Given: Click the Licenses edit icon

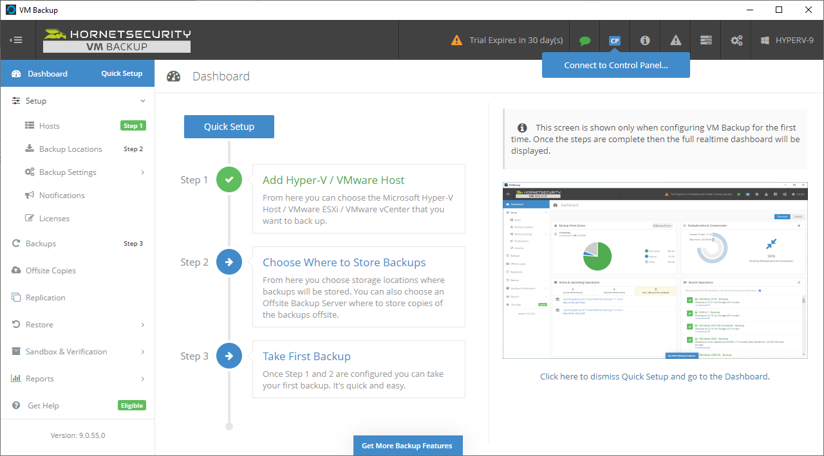Looking at the screenshot, I should [30, 218].
